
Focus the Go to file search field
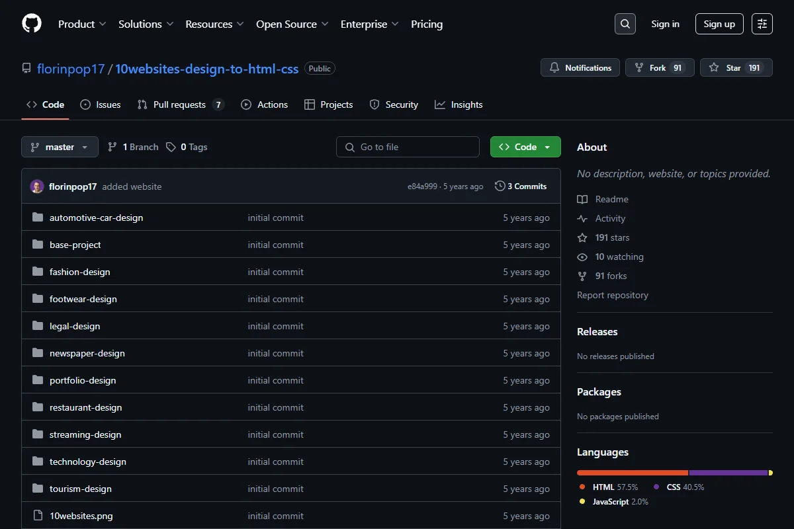coord(408,147)
